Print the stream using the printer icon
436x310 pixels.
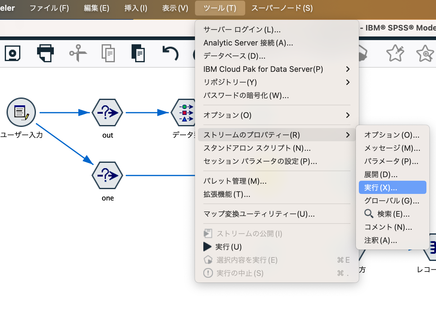45,53
